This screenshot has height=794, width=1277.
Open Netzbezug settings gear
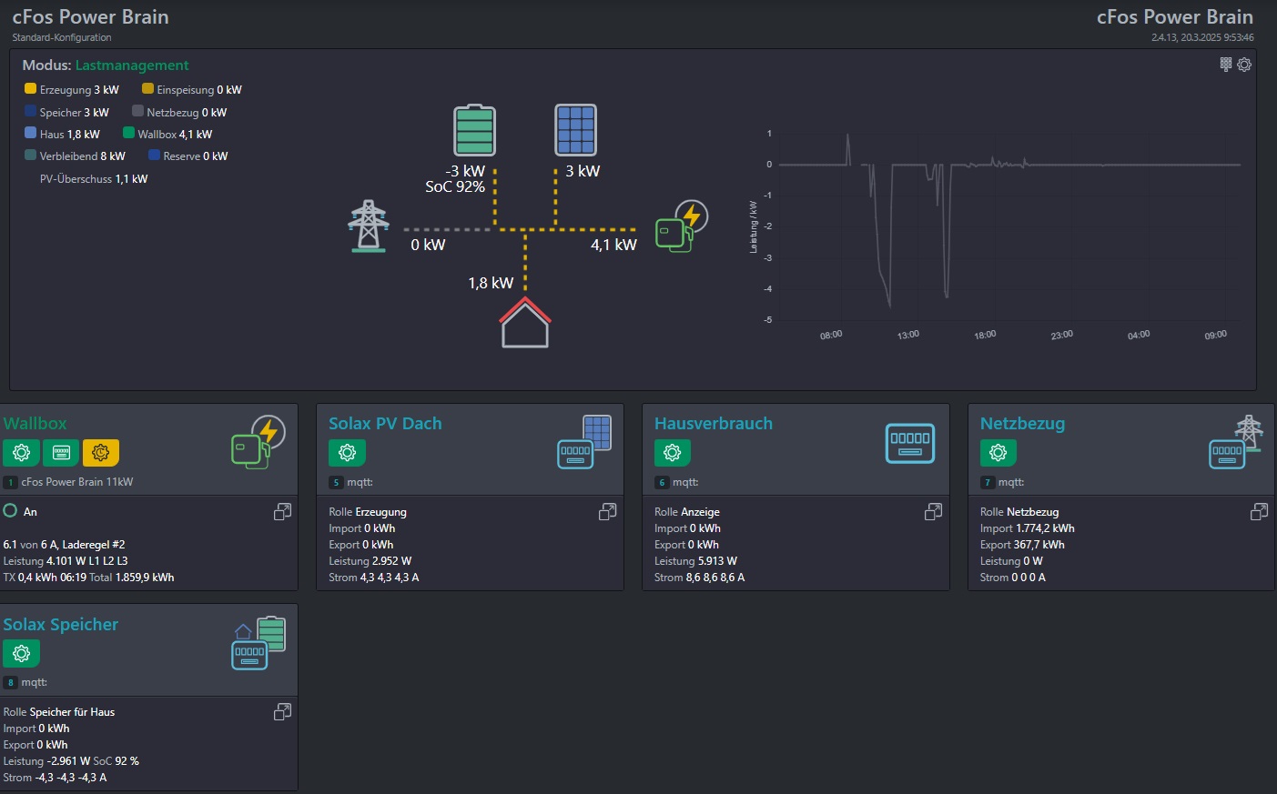click(998, 452)
